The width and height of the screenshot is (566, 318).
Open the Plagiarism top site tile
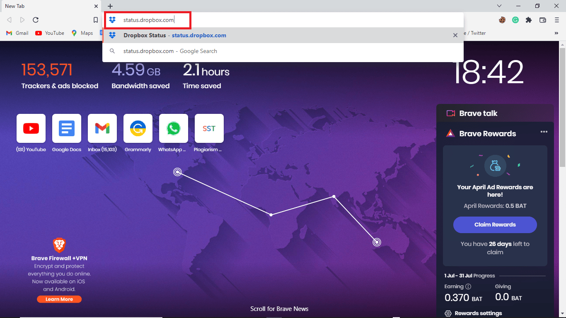tap(209, 128)
